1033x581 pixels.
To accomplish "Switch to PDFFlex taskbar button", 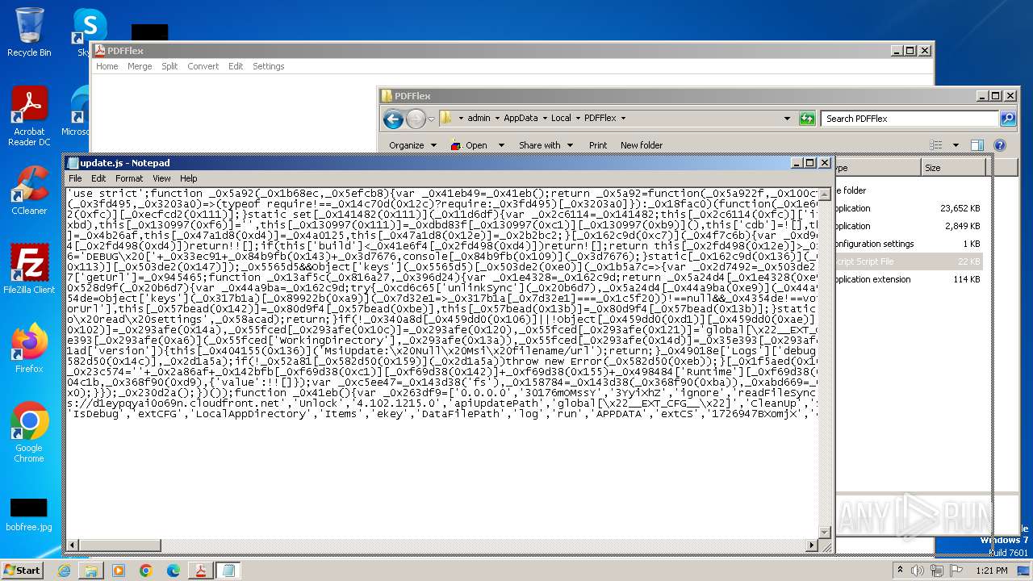I will [201, 571].
